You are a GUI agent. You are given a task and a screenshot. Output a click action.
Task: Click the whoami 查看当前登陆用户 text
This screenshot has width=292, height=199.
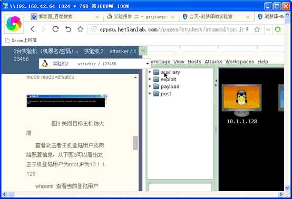pyautogui.click(x=66, y=186)
